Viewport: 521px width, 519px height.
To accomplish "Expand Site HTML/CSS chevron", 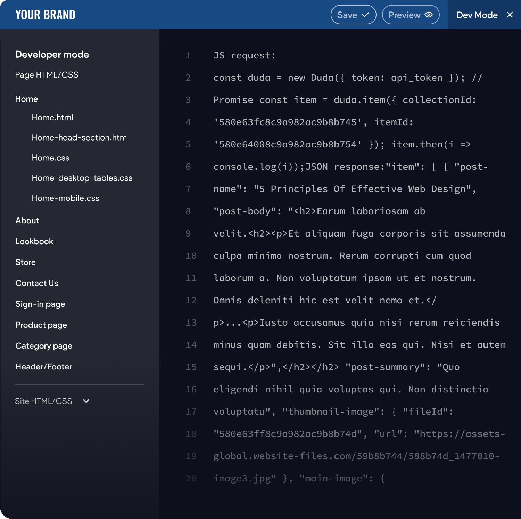I will pos(86,401).
